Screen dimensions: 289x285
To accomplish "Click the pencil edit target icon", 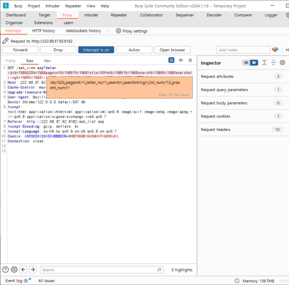I will pyautogui.click(x=6, y=41).
